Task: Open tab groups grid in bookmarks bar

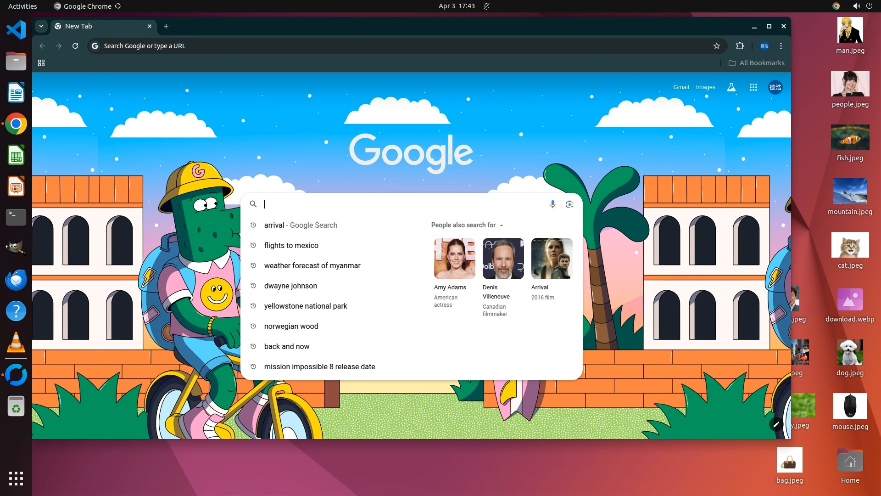Action: tap(41, 63)
